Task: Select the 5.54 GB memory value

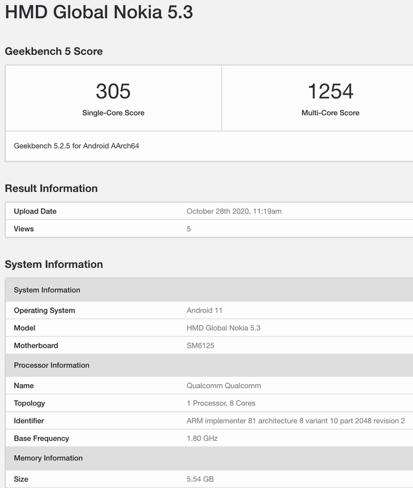Action: tap(200, 479)
